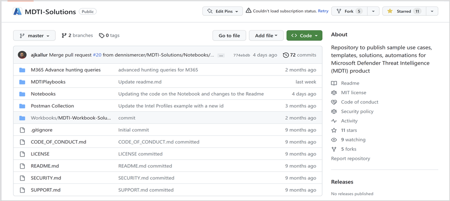Click the ajkallur avatar thumbnail
The width and height of the screenshot is (450, 201).
[22, 55]
